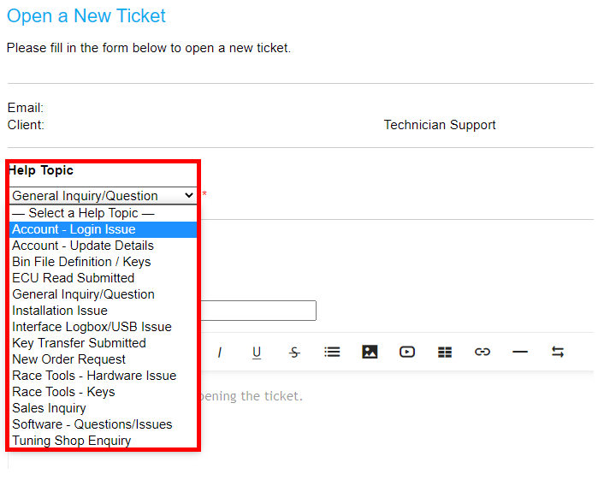Insert an image into the ticket
598x480 pixels.
pos(370,352)
